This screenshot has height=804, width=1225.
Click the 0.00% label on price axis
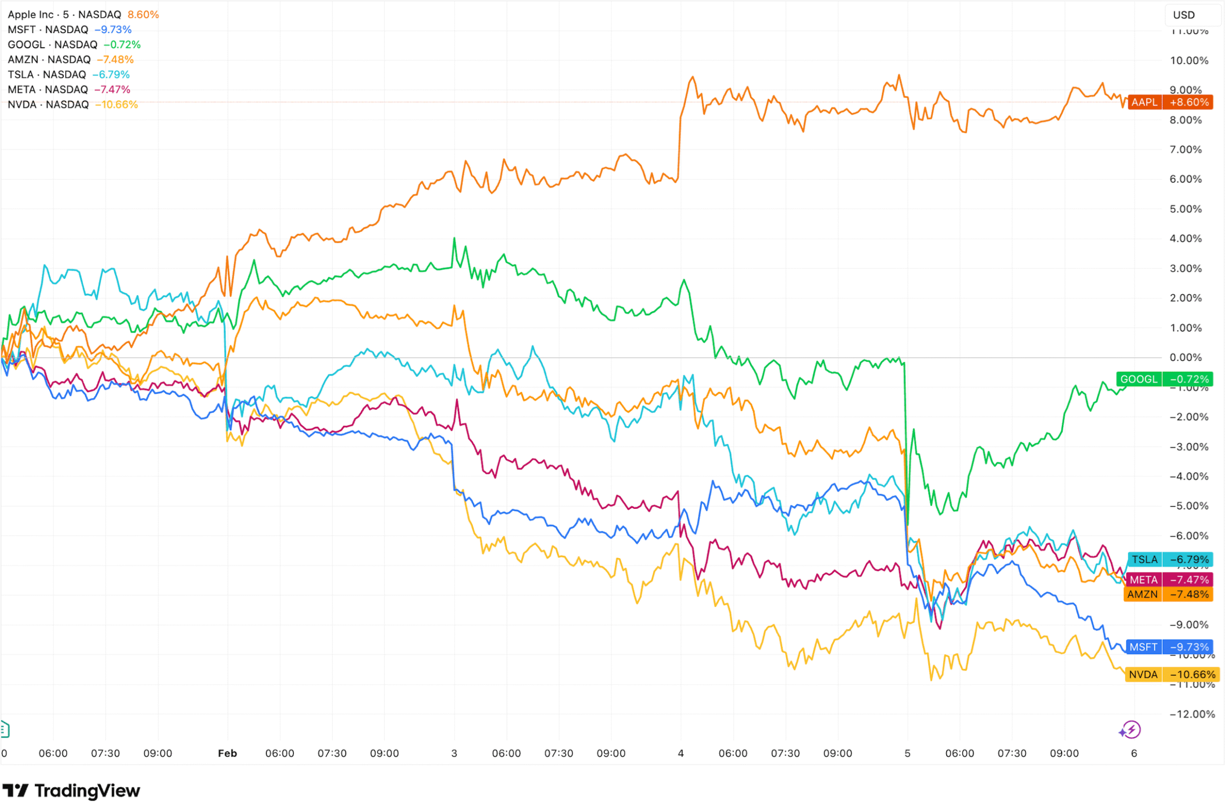tap(1185, 357)
